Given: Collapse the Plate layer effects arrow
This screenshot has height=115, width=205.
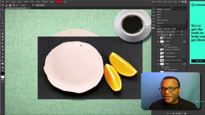Looking at the screenshot, I should (x=185, y=64).
